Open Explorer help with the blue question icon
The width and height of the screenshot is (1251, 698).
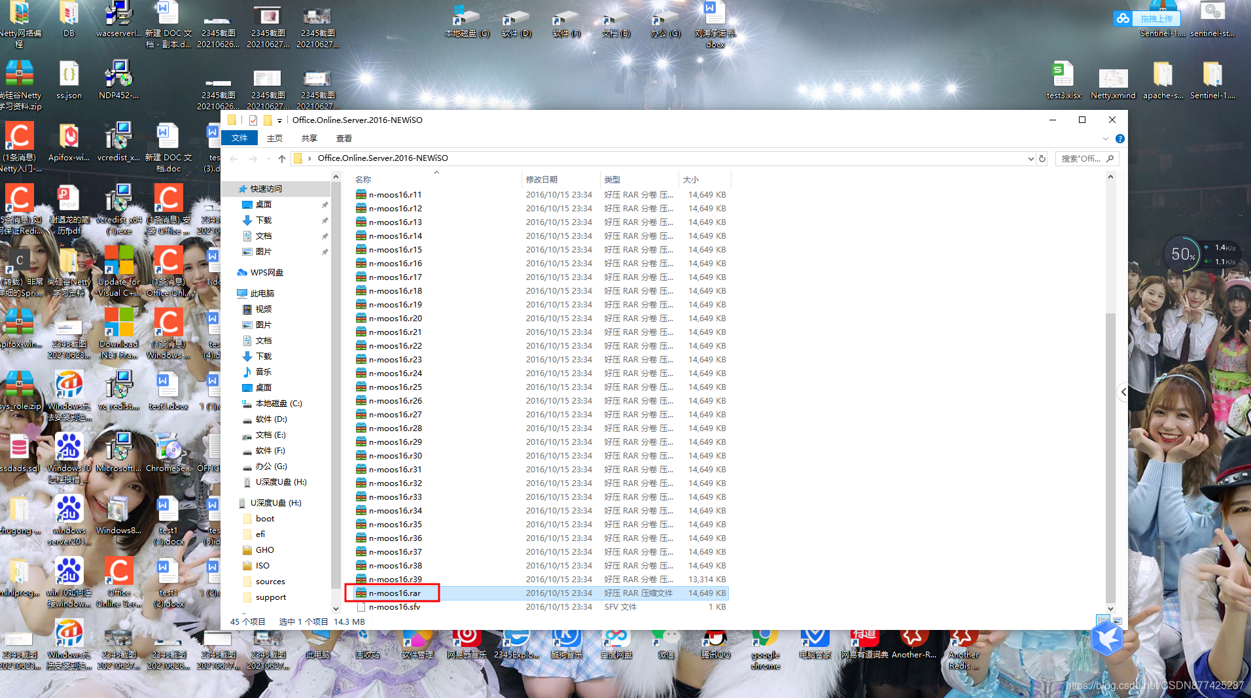[x=1119, y=139]
